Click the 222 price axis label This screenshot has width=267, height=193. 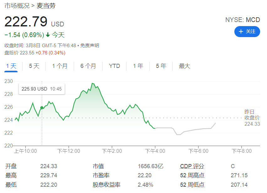[8, 133]
